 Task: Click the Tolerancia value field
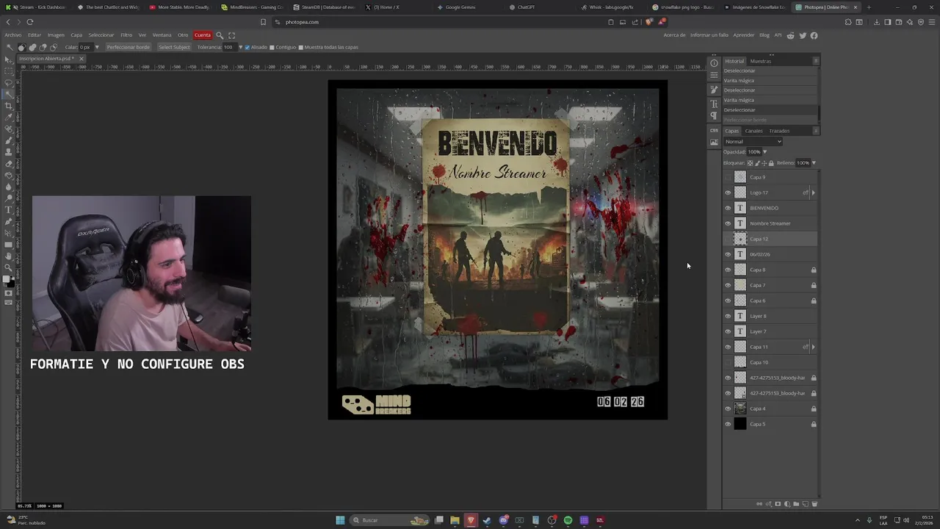point(228,47)
